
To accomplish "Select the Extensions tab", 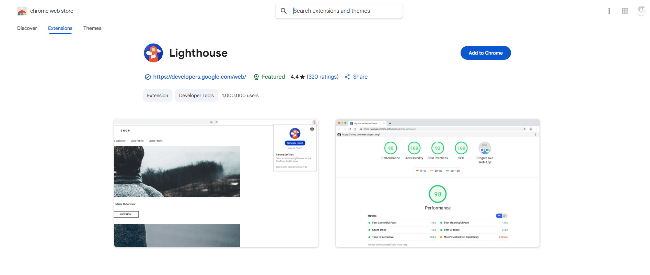I will [60, 28].
